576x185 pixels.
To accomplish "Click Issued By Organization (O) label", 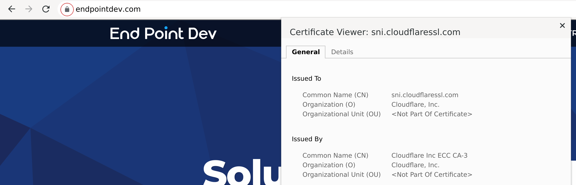I will point(329,165).
